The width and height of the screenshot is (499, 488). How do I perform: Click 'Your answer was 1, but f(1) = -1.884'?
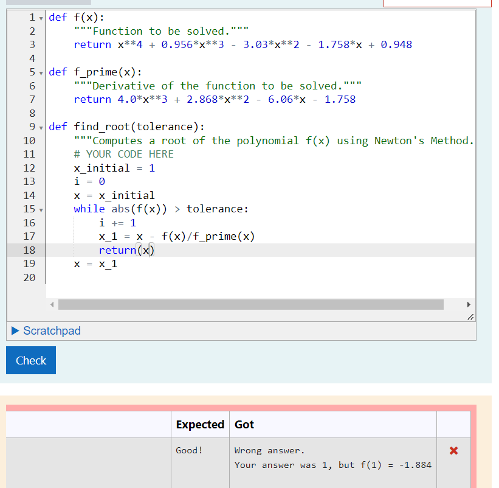[333, 465]
